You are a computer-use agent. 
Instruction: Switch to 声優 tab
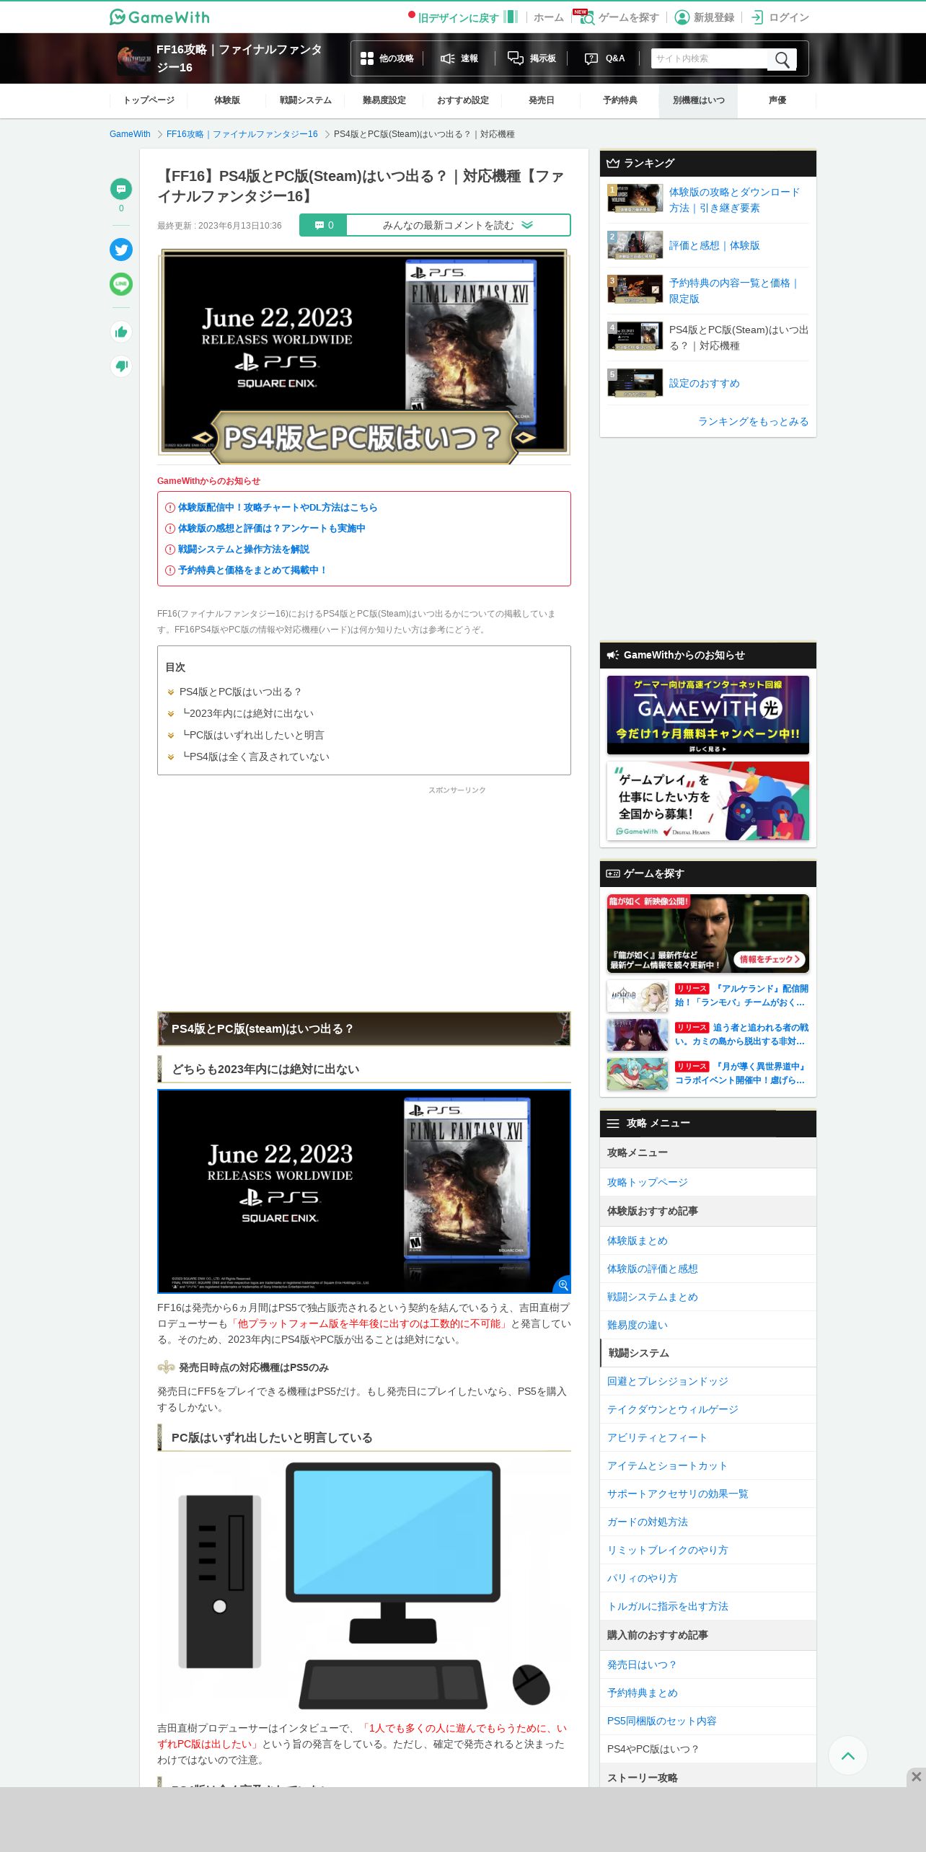(x=777, y=100)
